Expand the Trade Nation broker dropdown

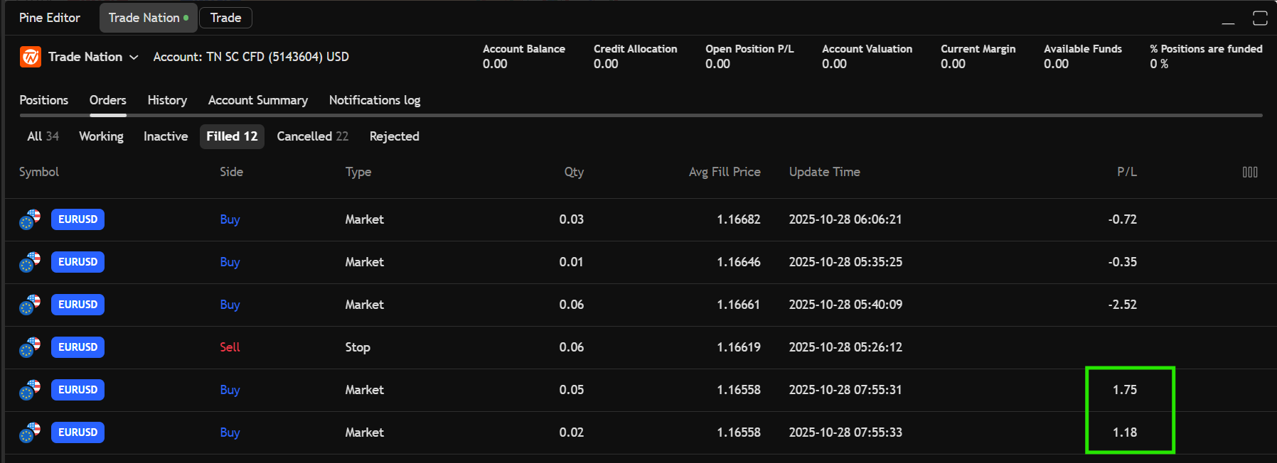point(134,57)
